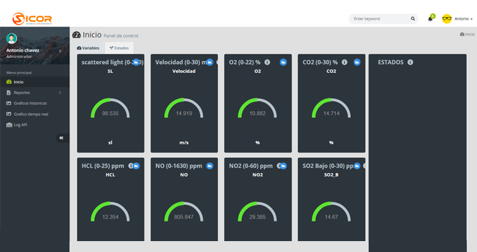The height and width of the screenshot is (252, 477).
Task: Expand Antonio chavez profile chevron
Action: coord(60,51)
